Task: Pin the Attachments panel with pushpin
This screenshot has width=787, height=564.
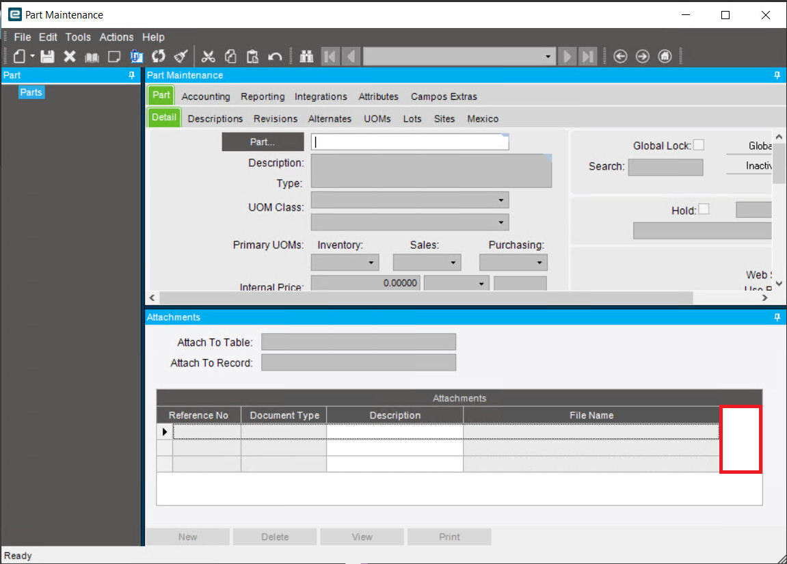Action: click(777, 318)
